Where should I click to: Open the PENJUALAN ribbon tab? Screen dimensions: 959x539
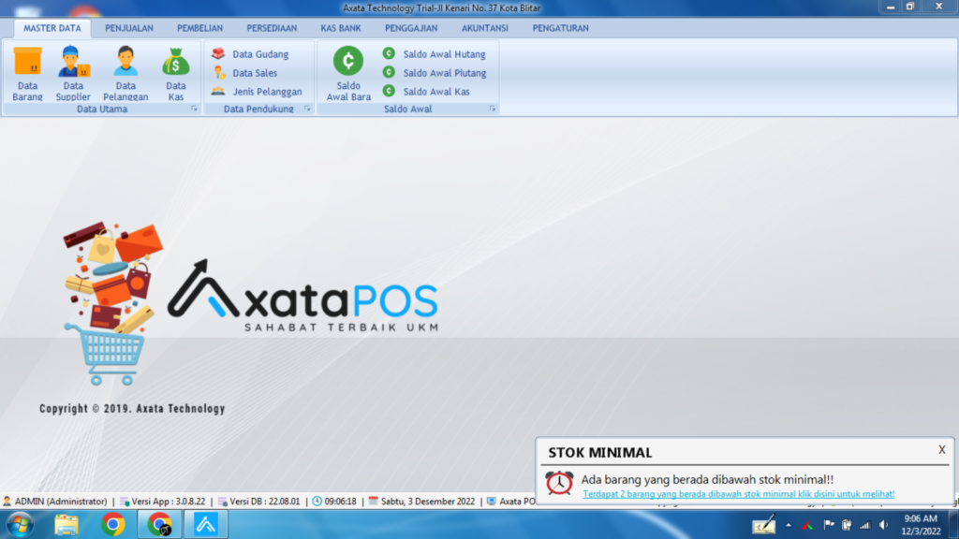point(129,28)
